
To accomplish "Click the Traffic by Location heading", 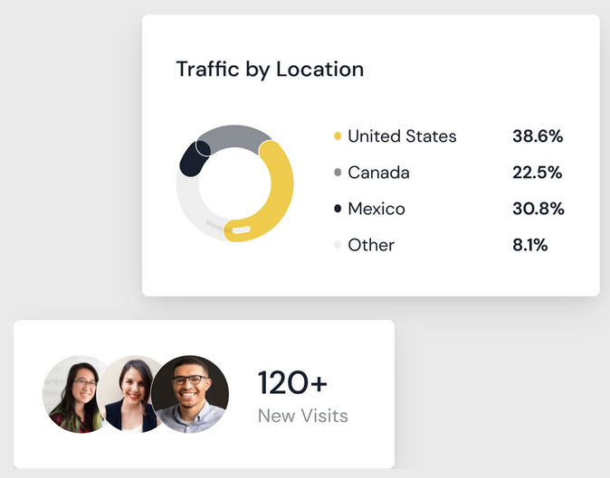I will tap(270, 69).
